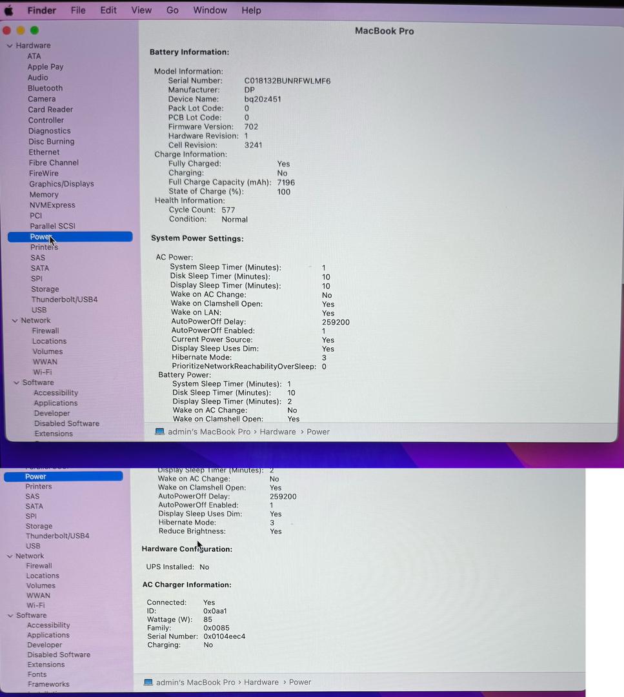Select Thunderbolt/USB4 in the upper window sidebar
The height and width of the screenshot is (697, 624).
(65, 299)
